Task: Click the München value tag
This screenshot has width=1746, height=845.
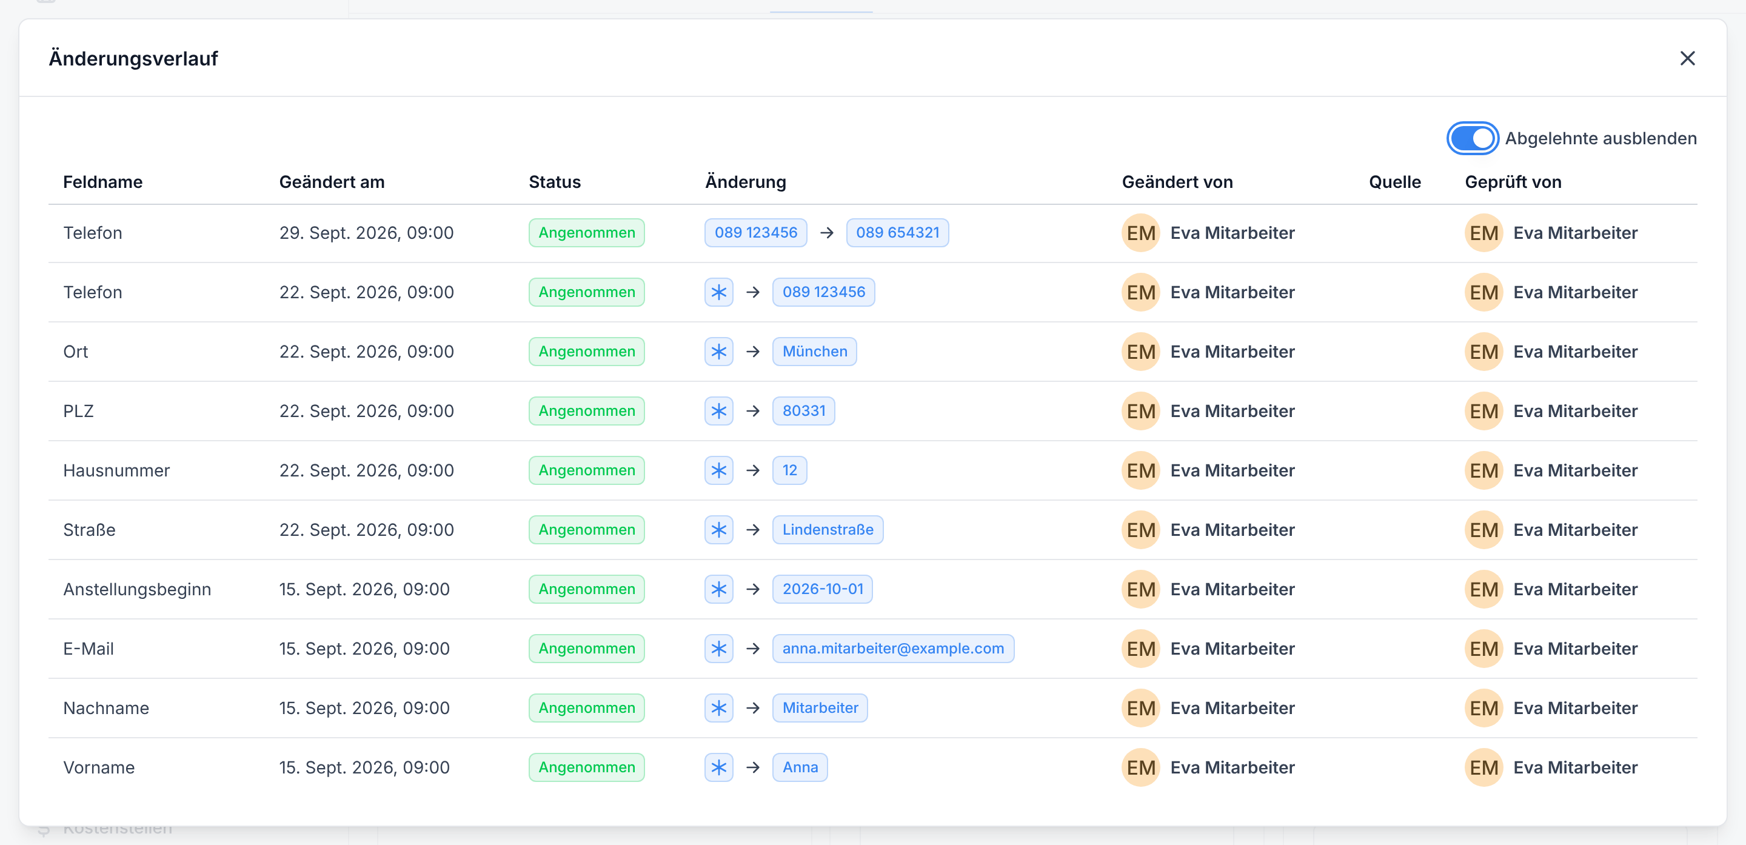Action: 815,352
